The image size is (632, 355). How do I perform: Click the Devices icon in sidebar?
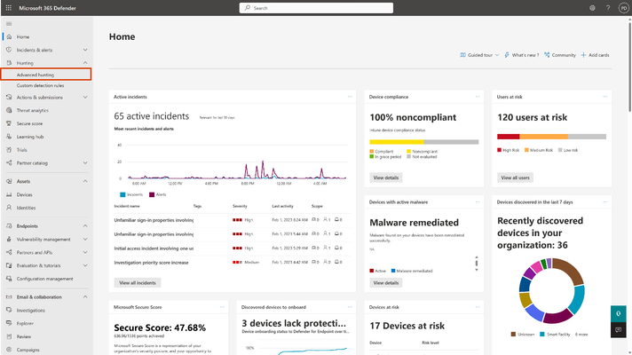(9, 194)
